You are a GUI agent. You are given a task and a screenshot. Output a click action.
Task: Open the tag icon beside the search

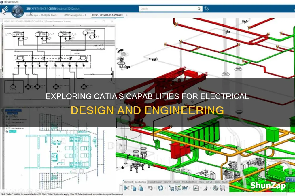[206, 9]
